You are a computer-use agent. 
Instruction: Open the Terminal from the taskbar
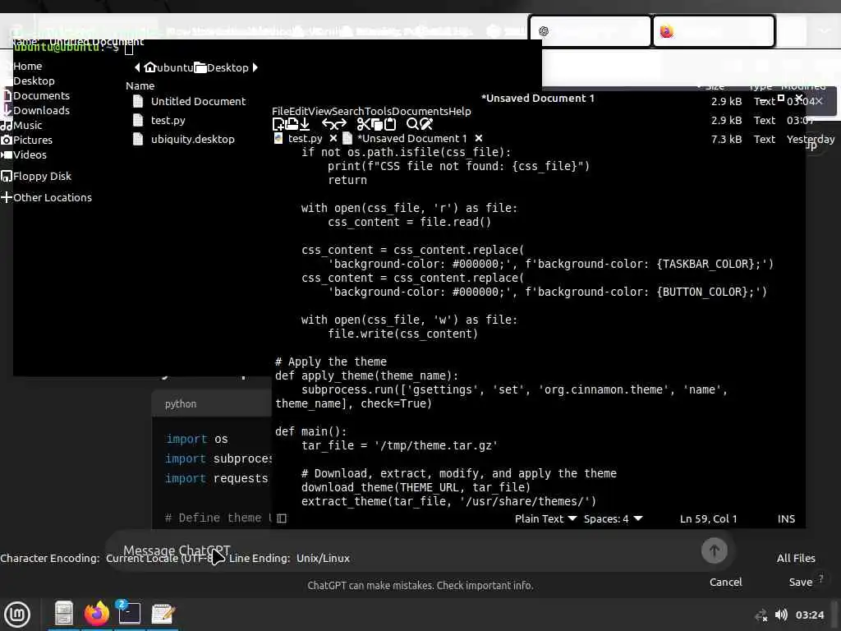point(129,613)
